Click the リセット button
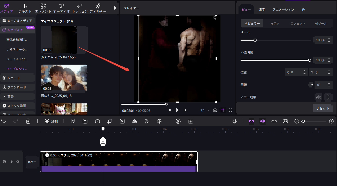Screen dimensions: 337x186 pos(323,108)
